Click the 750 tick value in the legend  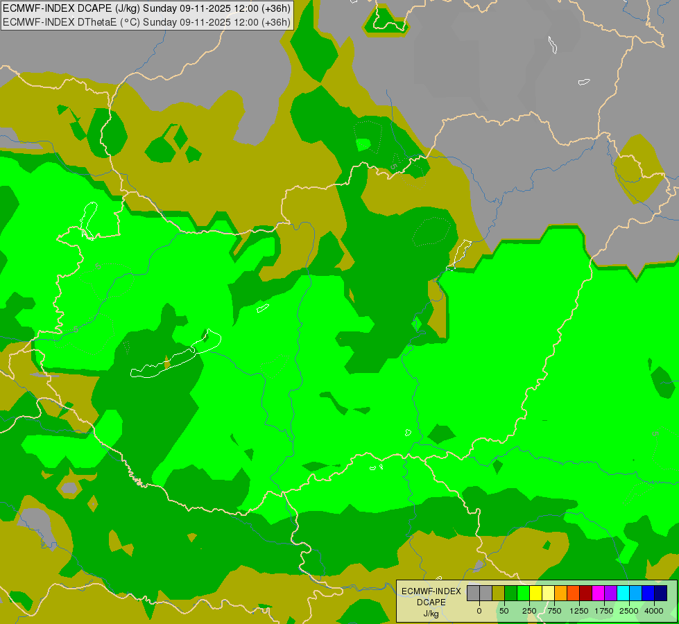coord(554,611)
